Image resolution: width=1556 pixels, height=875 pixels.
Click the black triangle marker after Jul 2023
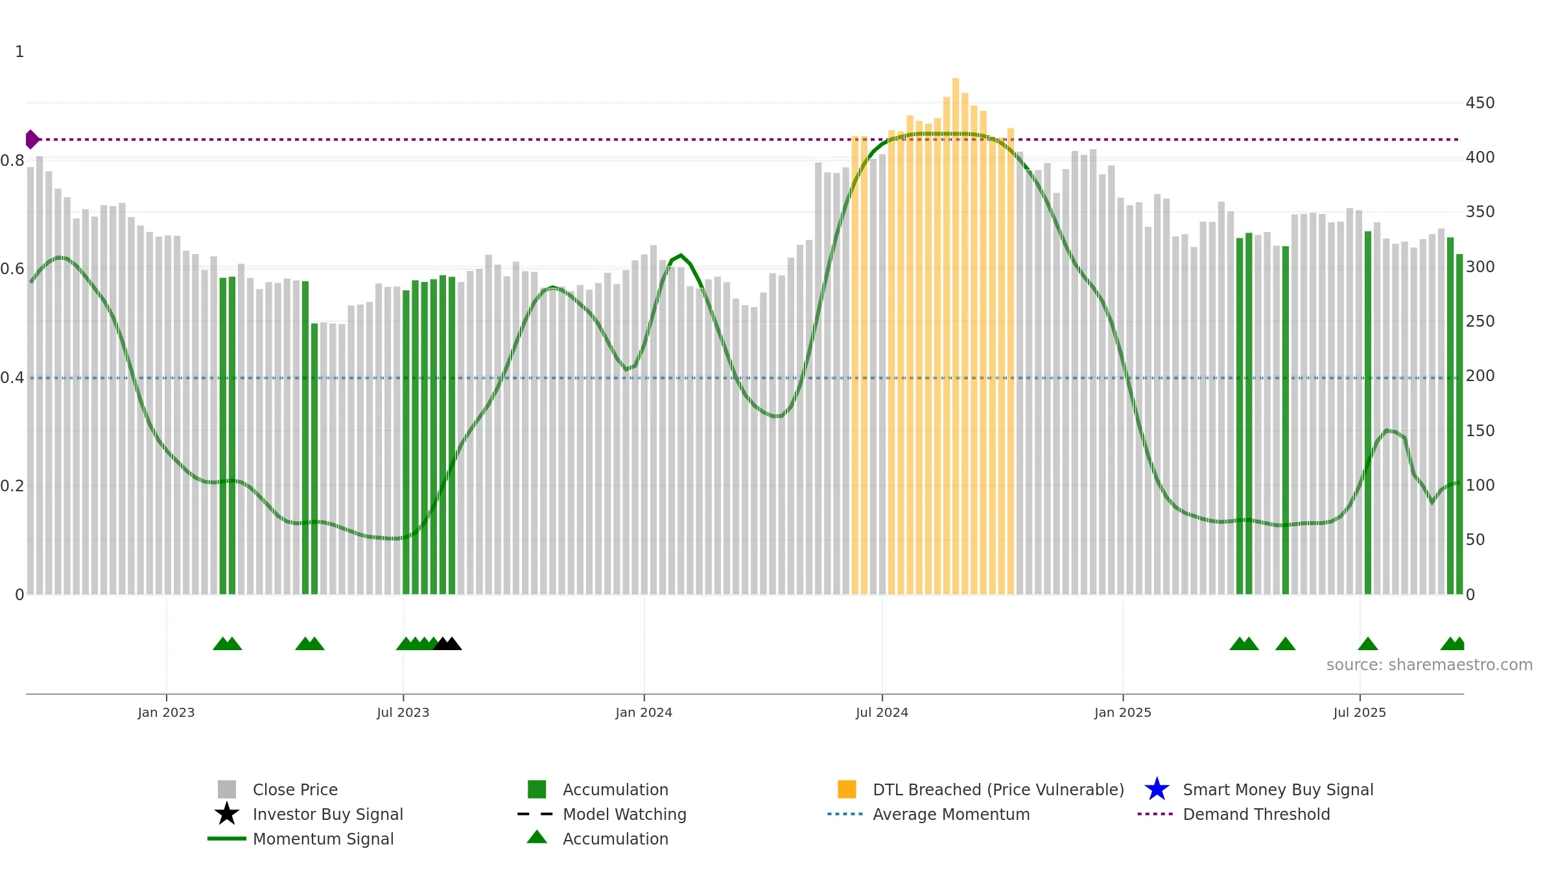(x=447, y=644)
